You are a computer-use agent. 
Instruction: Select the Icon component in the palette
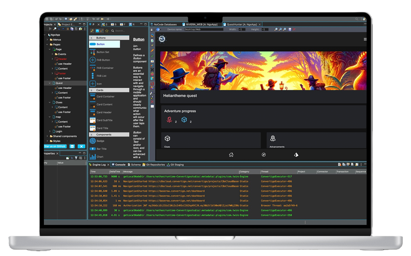pyautogui.click(x=93, y=83)
